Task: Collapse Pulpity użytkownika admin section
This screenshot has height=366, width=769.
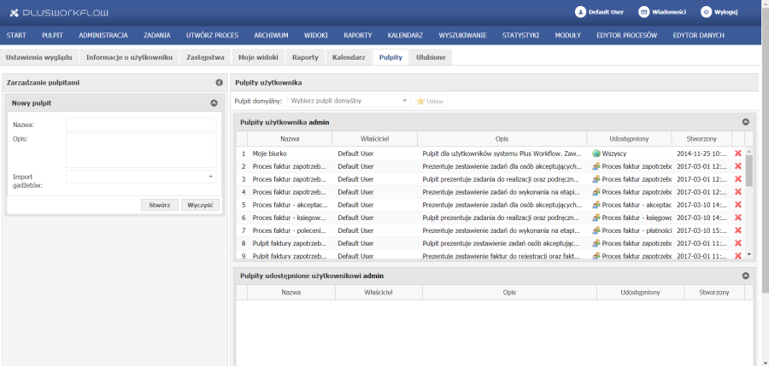Action: tap(745, 123)
